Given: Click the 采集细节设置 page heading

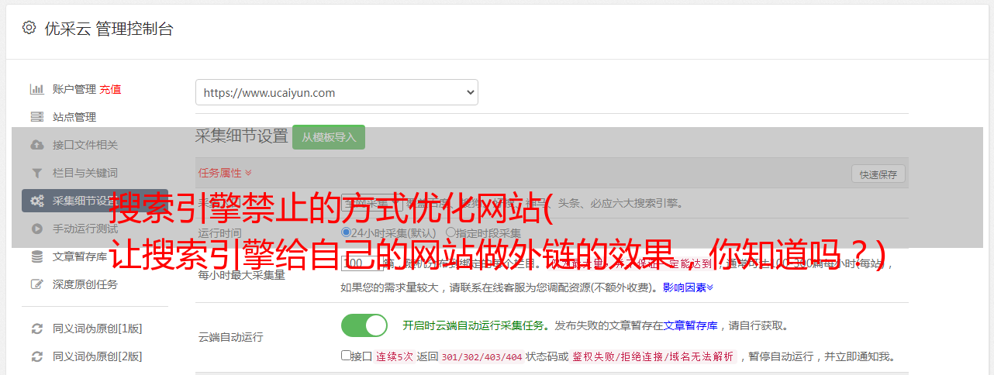Looking at the screenshot, I should (242, 136).
